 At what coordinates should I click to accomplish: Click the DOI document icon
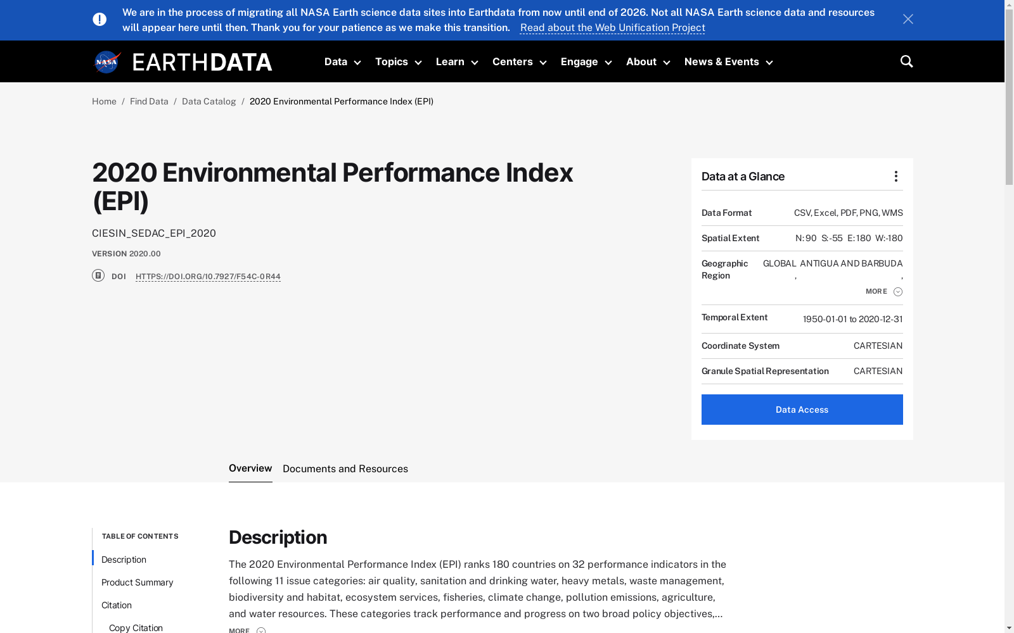pyautogui.click(x=98, y=275)
